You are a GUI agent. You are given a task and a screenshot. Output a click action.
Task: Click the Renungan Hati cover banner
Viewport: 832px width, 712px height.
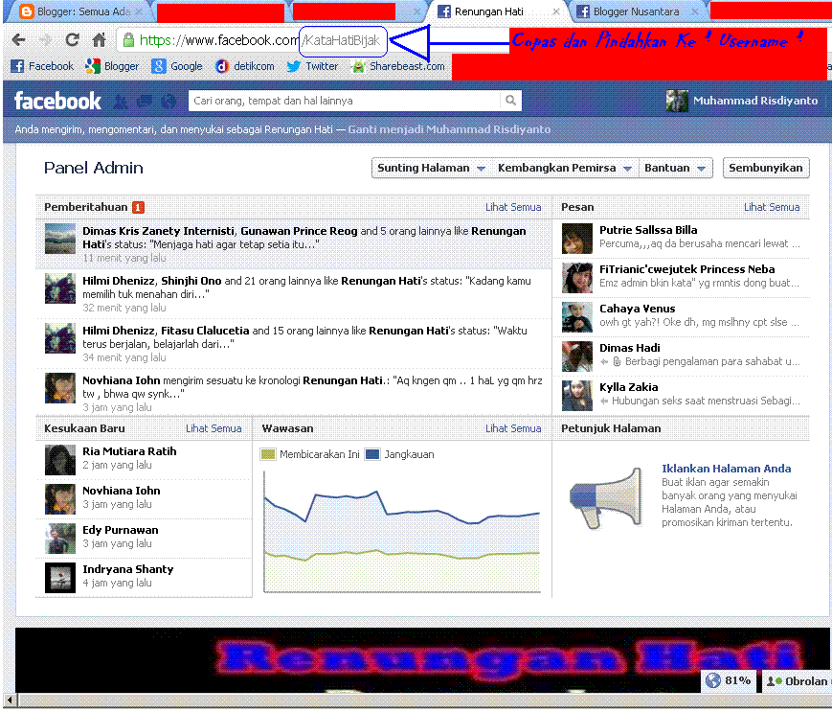pyautogui.click(x=422, y=660)
